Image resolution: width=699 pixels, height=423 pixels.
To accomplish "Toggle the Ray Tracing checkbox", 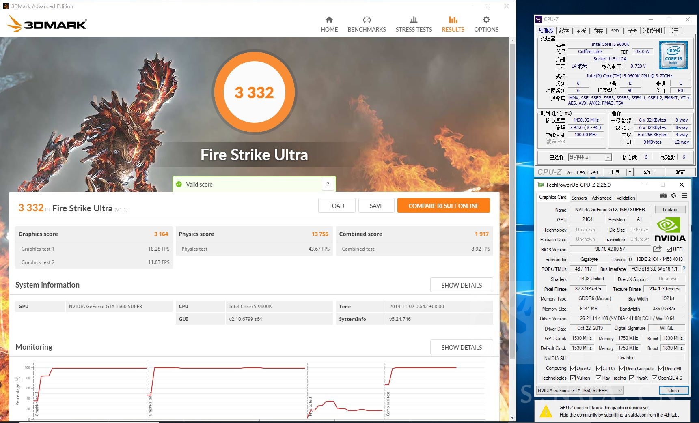I will [x=598, y=378].
